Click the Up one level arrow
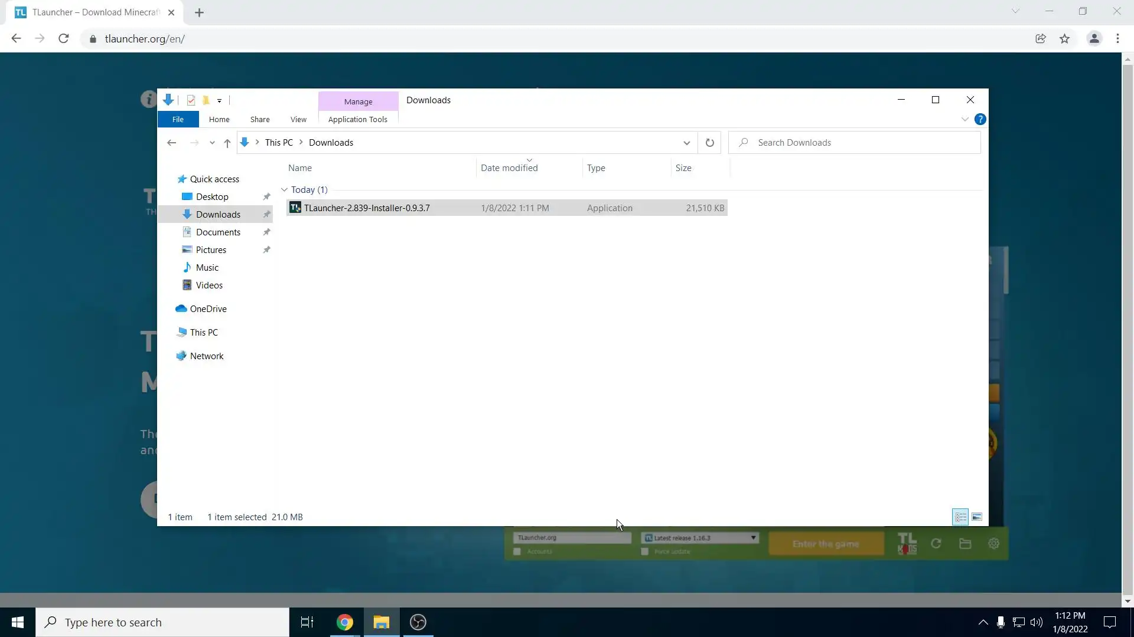The width and height of the screenshot is (1134, 637). pyautogui.click(x=227, y=143)
